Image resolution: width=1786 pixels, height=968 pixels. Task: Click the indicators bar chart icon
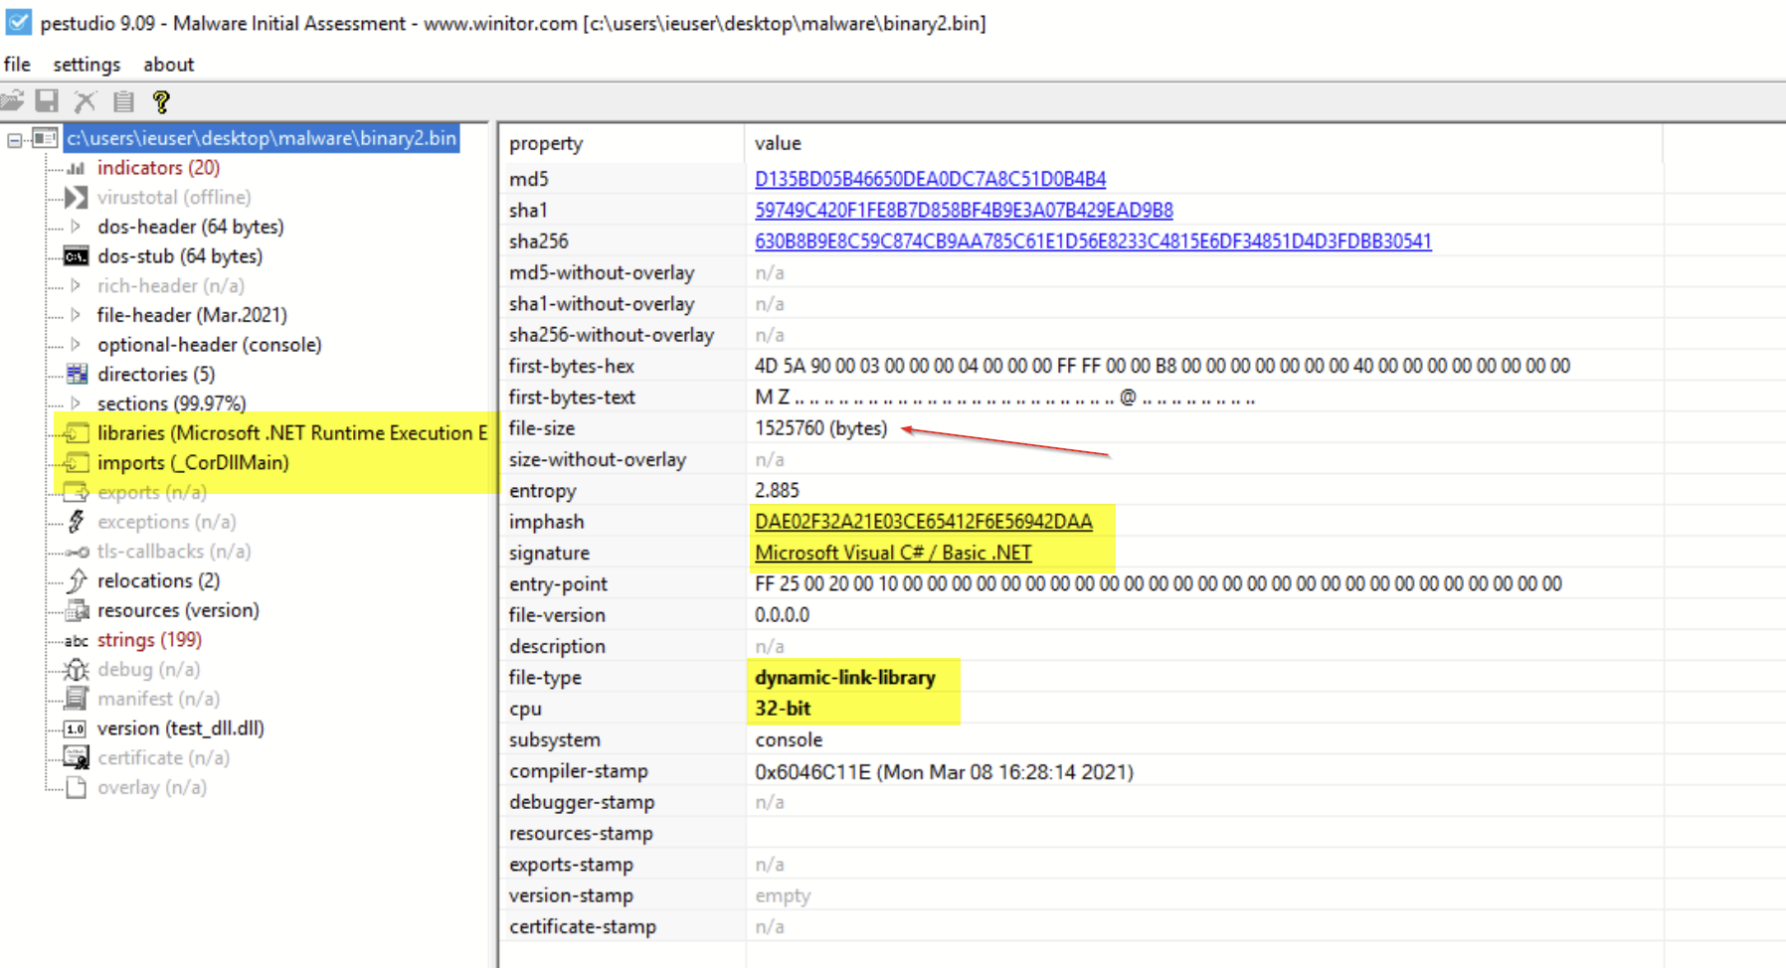(77, 168)
